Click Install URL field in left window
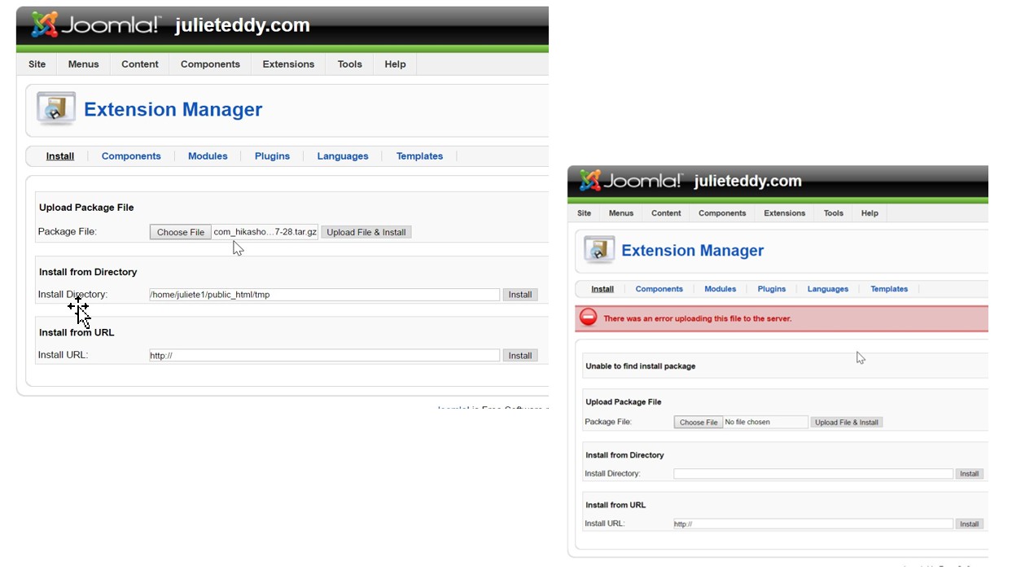This screenshot has width=1012, height=574. pos(324,356)
